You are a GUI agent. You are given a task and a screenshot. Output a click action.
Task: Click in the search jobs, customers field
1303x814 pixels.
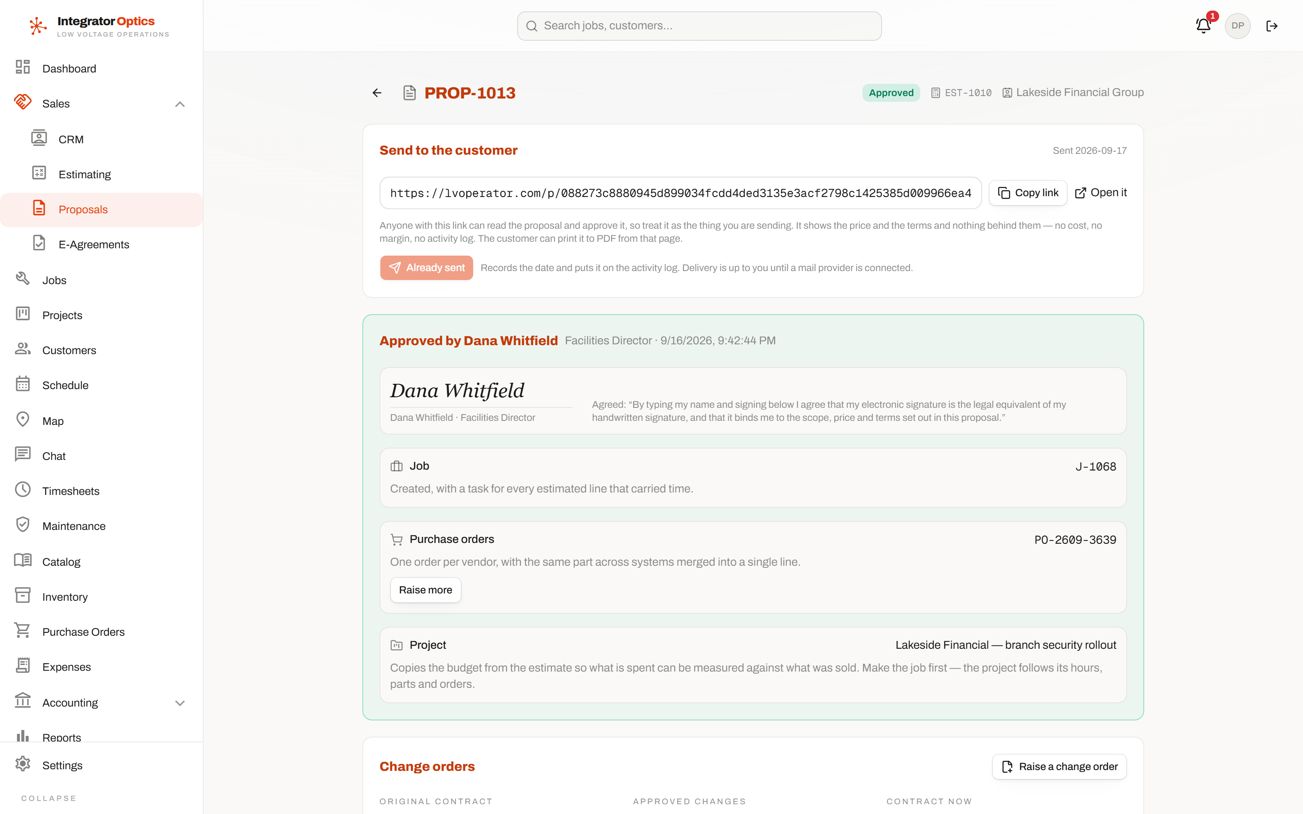pos(699,26)
